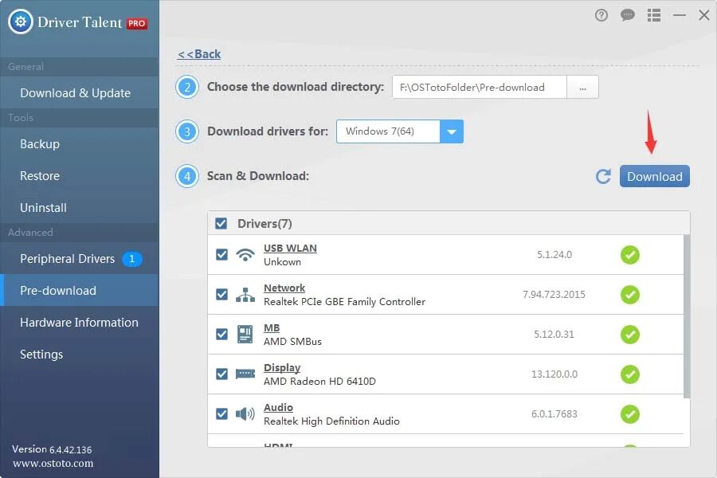Viewport: 717px width, 478px height.
Task: Open the USB WLAN driver link
Action: pyautogui.click(x=290, y=249)
